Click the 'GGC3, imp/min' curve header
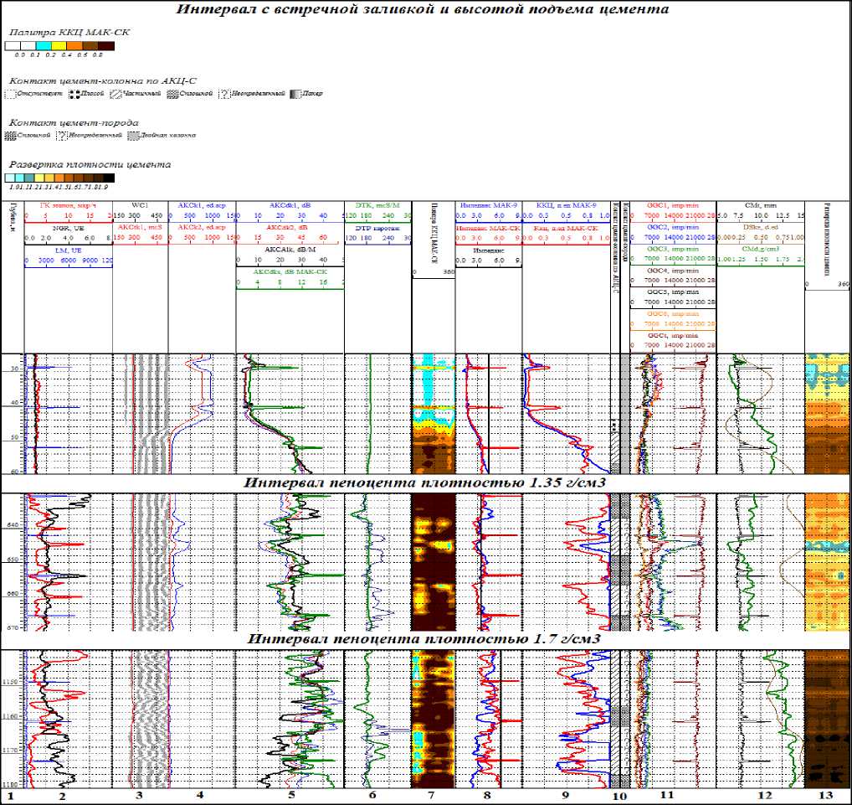The image size is (852, 805). pos(673,249)
